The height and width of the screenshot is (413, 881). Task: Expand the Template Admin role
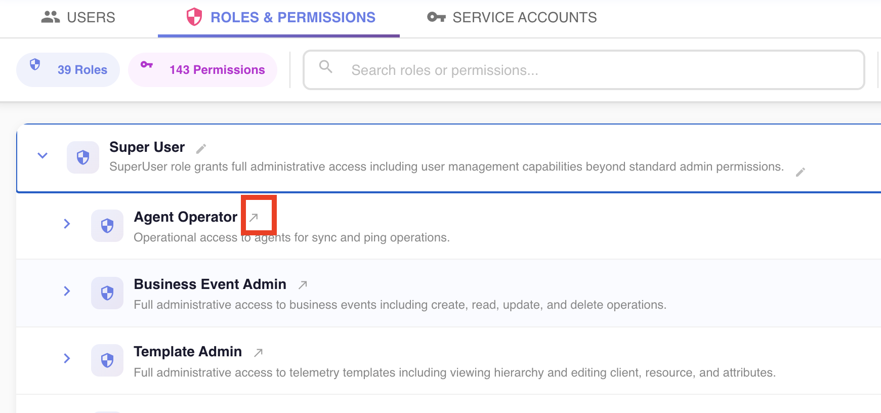(x=67, y=358)
